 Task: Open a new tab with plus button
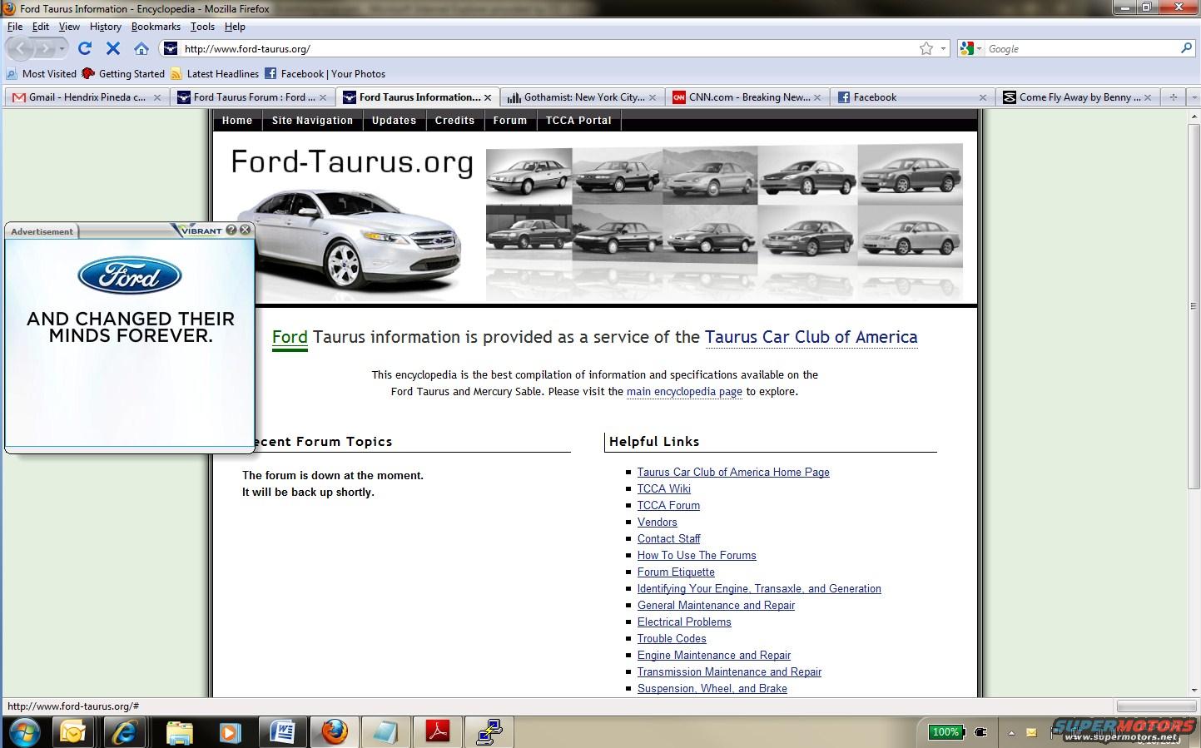point(1174,97)
